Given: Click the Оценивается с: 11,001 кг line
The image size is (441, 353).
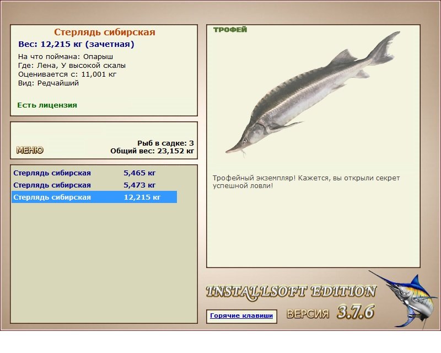Looking at the screenshot, I should click(x=67, y=74).
